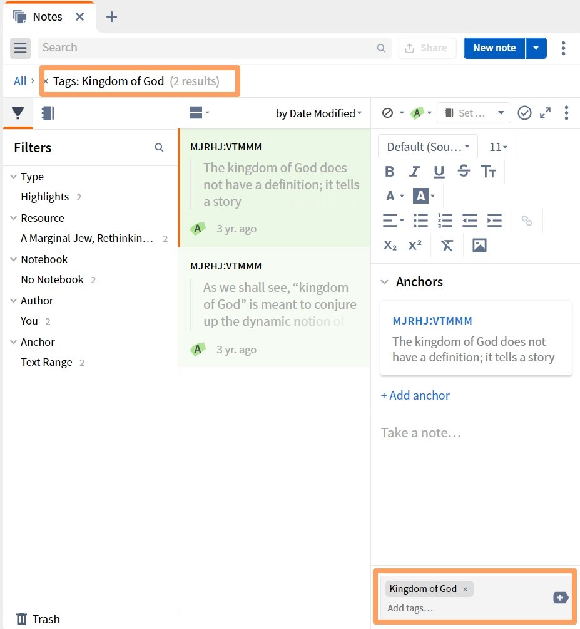This screenshot has height=629, width=580.
Task: Open the top-right kebab options menu
Action: click(x=563, y=48)
